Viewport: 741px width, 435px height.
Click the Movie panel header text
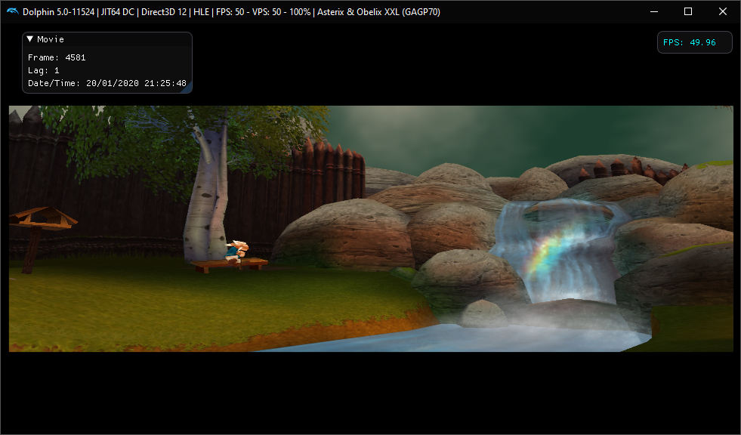(51, 39)
